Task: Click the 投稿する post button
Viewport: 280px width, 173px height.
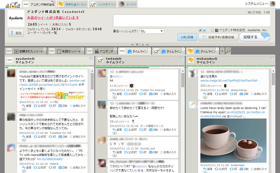Action: tap(254, 37)
